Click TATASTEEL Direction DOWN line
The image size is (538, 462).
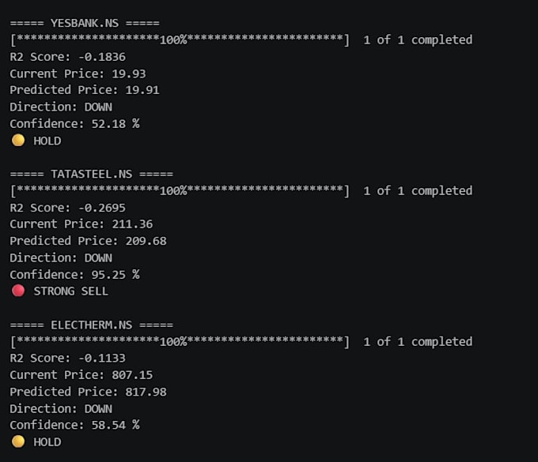[61, 257]
